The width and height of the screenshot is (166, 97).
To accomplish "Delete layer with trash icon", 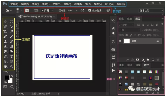I will point(158,60).
